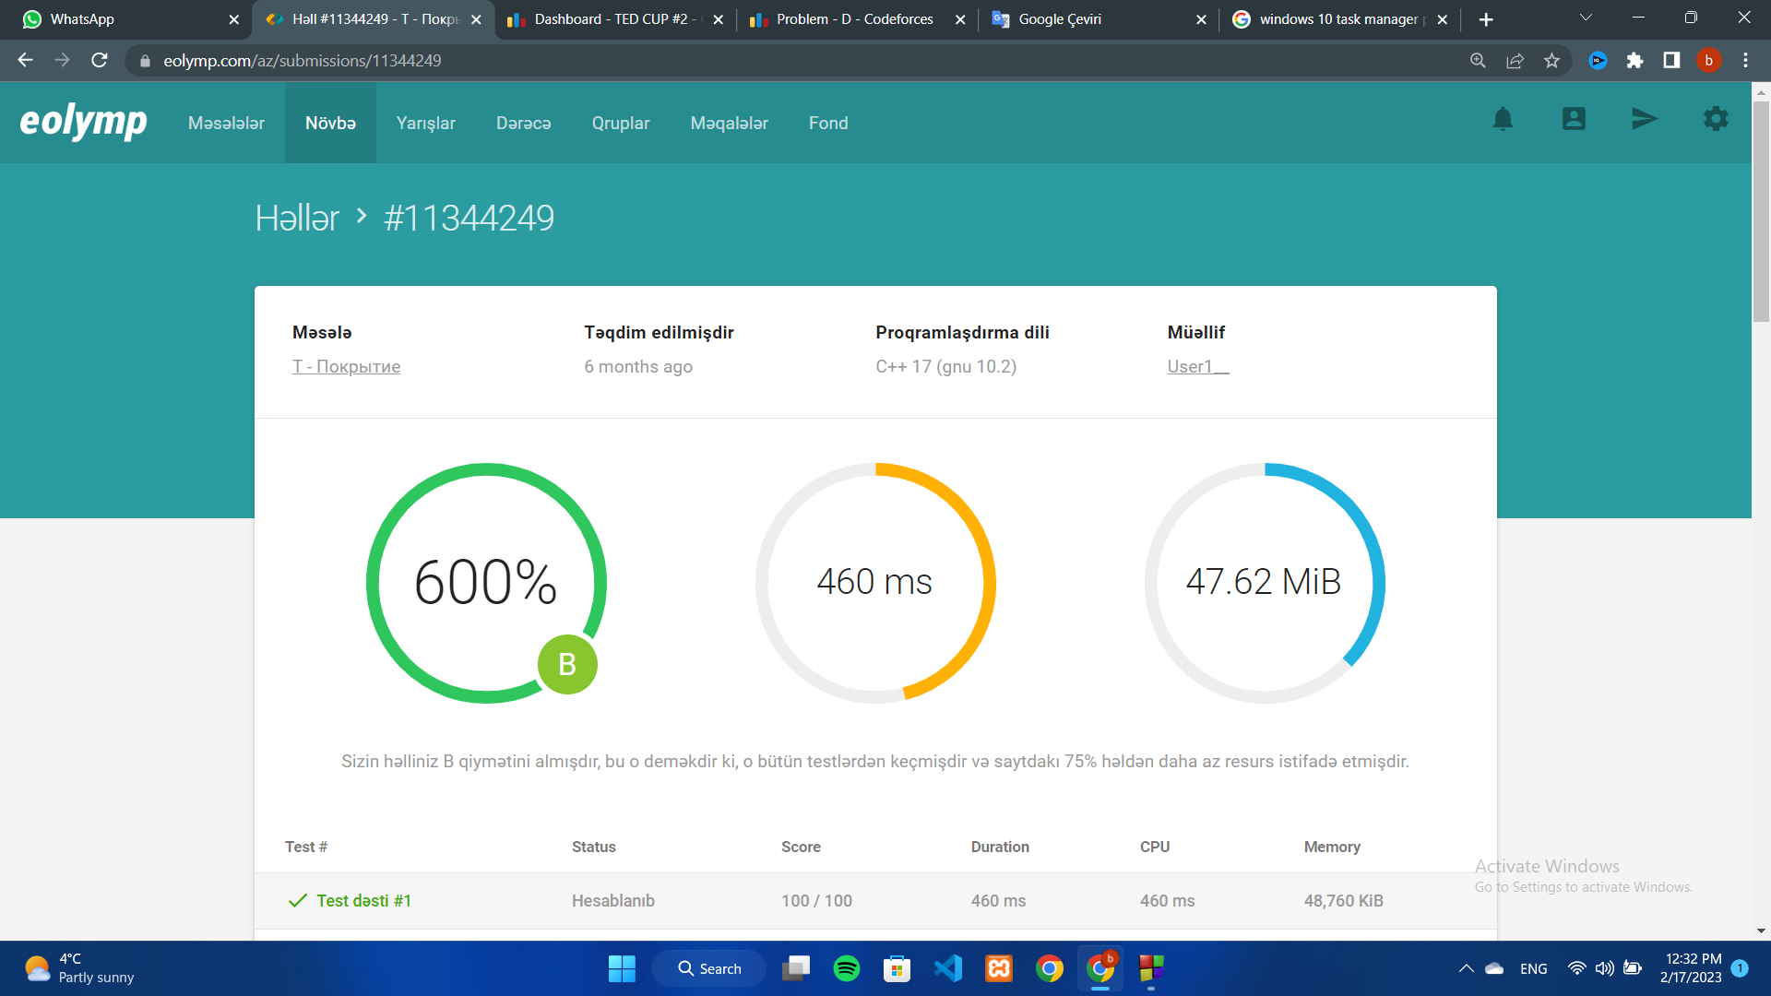Expand the tab search chevron
Screen dimensions: 1771x996
[x=1586, y=18]
